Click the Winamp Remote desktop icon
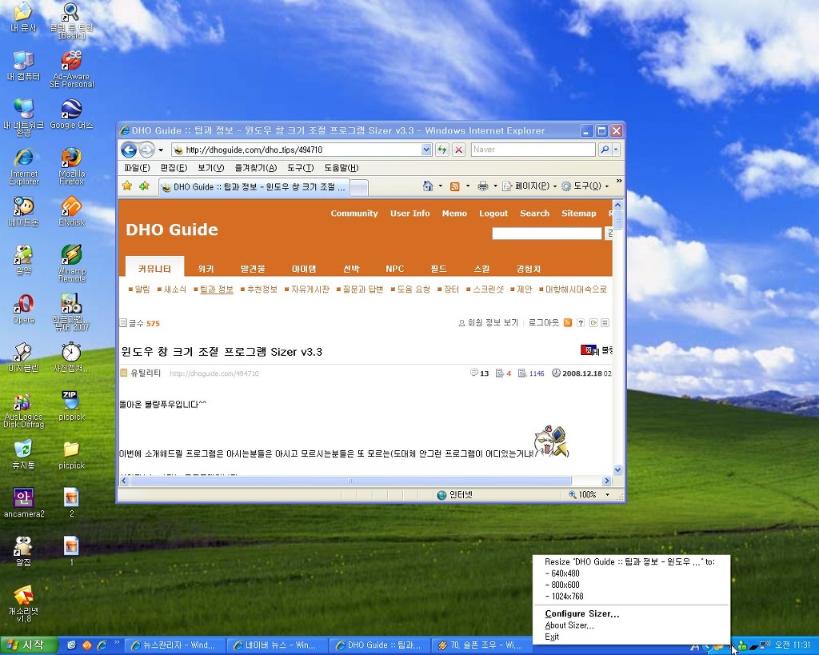 pos(71,263)
